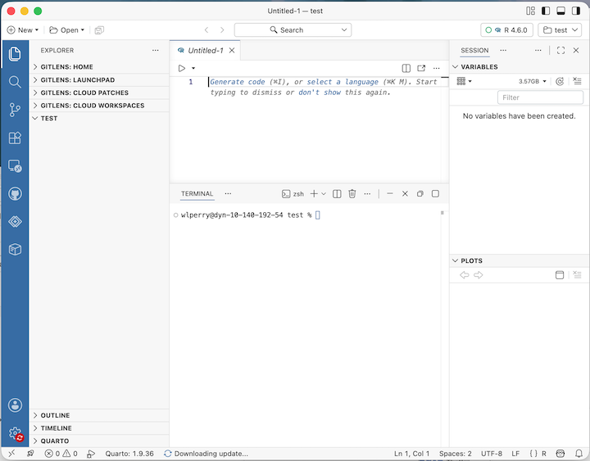This screenshot has height=461, width=590.
Task: Expand the Timeline section
Action: (99, 428)
